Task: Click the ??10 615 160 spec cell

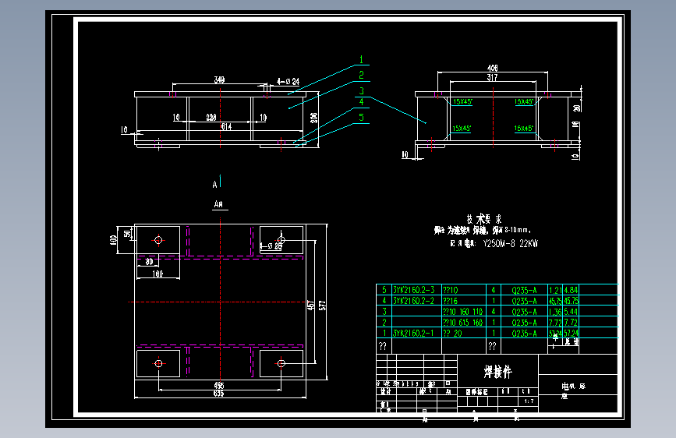Action: [463, 322]
